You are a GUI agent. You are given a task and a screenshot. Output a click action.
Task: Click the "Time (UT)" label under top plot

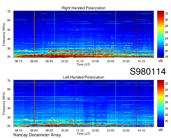[83, 64]
